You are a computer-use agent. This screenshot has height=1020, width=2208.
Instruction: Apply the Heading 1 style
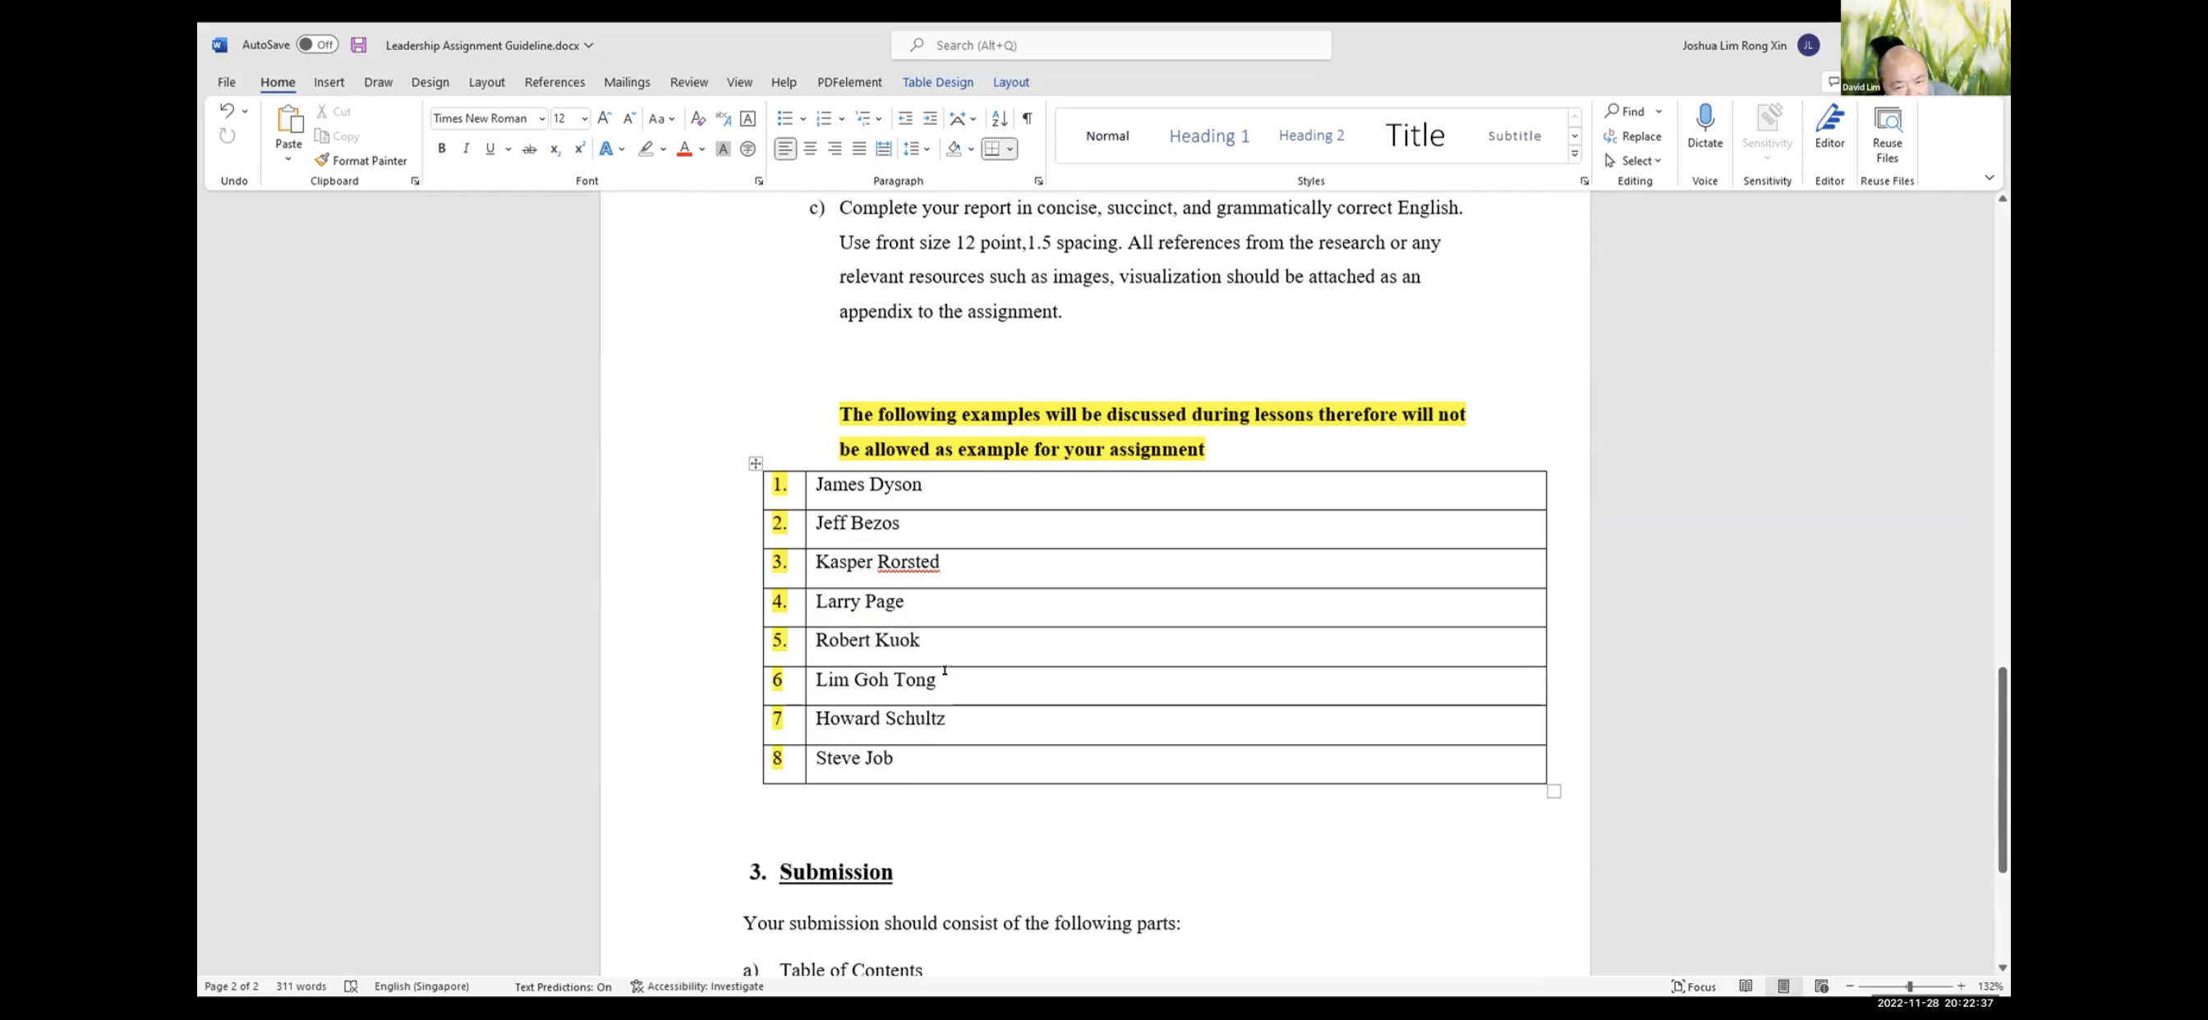pyautogui.click(x=1209, y=136)
